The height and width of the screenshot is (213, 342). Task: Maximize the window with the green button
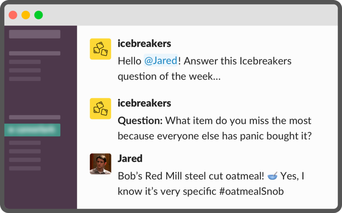(x=38, y=15)
